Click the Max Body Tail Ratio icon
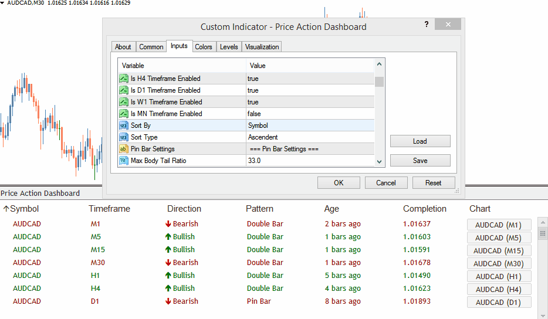This screenshot has height=319, width=548. (124, 161)
